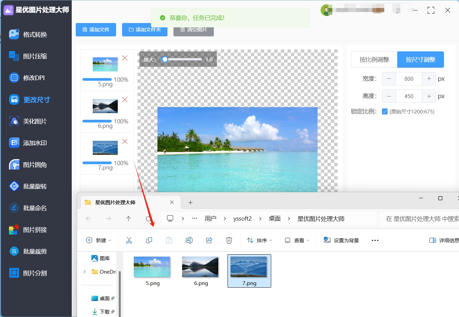
Task: Open the 新建 dropdown in Explorer
Action: (99, 240)
